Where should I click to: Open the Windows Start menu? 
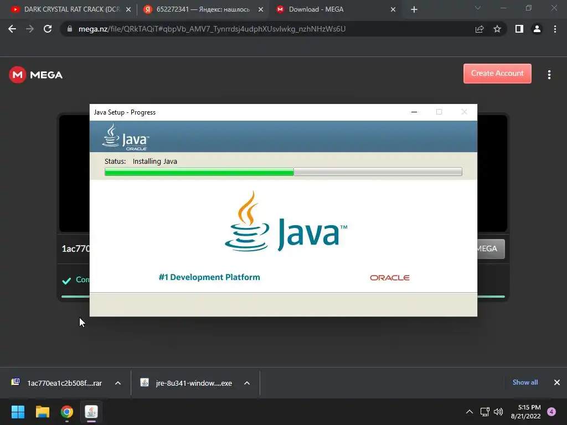(18, 412)
